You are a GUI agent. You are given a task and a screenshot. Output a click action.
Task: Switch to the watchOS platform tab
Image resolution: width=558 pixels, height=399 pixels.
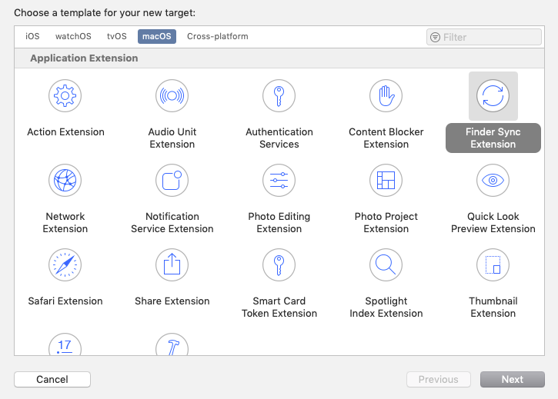pos(73,36)
